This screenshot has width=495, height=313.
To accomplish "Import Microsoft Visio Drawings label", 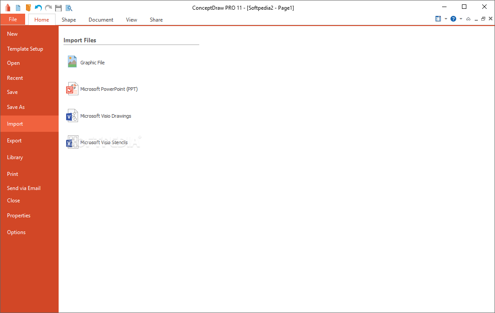I will pos(106,116).
